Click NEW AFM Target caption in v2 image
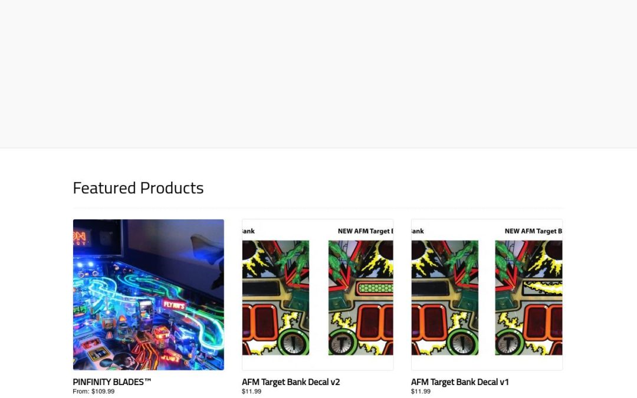The height and width of the screenshot is (398, 637). pos(365,231)
